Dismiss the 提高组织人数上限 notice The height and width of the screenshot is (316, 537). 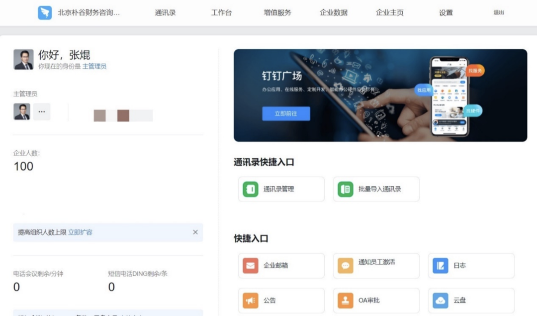[x=195, y=232]
